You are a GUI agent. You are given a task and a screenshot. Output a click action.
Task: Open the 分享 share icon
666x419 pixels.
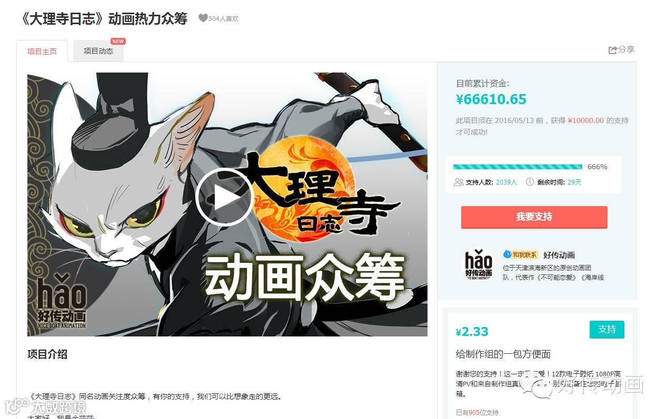tap(613, 50)
